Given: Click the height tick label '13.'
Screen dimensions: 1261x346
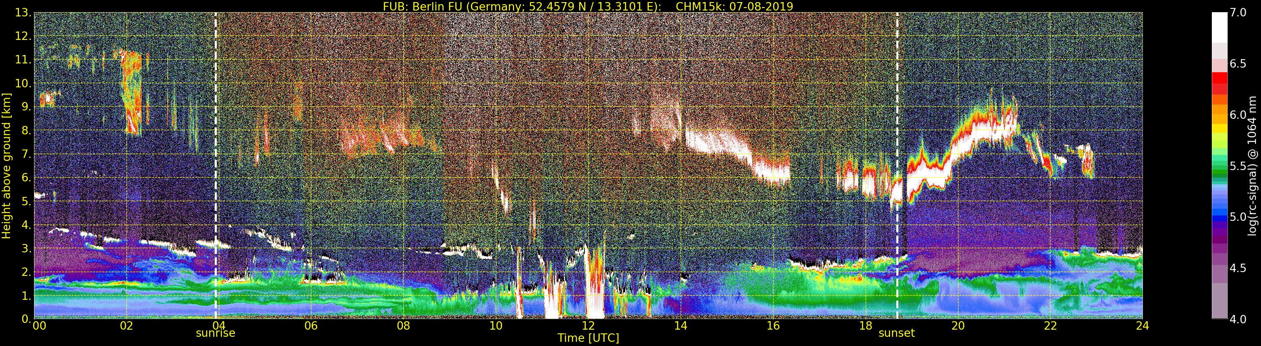Looking at the screenshot, I should 24,13.
